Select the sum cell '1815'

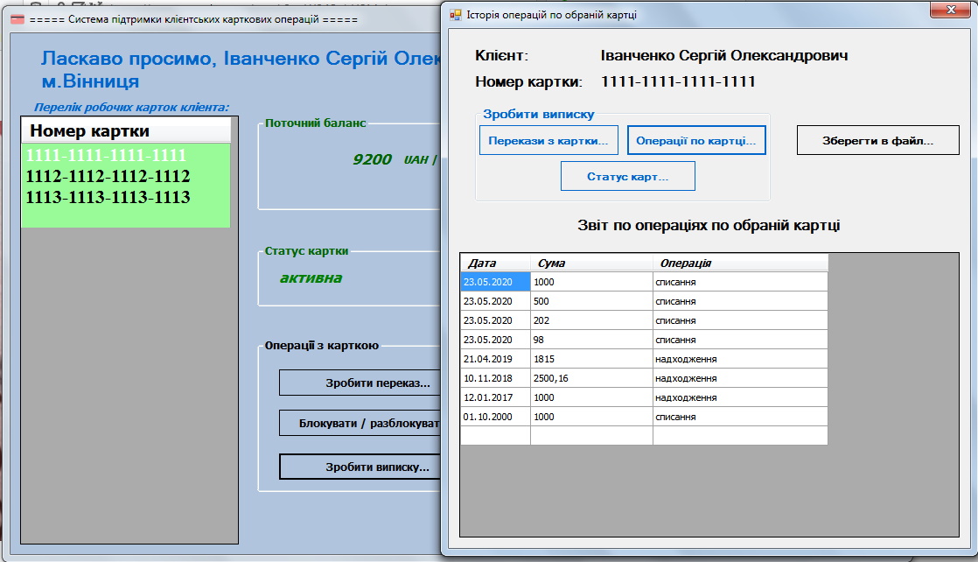(x=591, y=359)
